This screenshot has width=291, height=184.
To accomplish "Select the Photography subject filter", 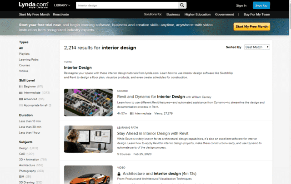I will pos(27,171).
